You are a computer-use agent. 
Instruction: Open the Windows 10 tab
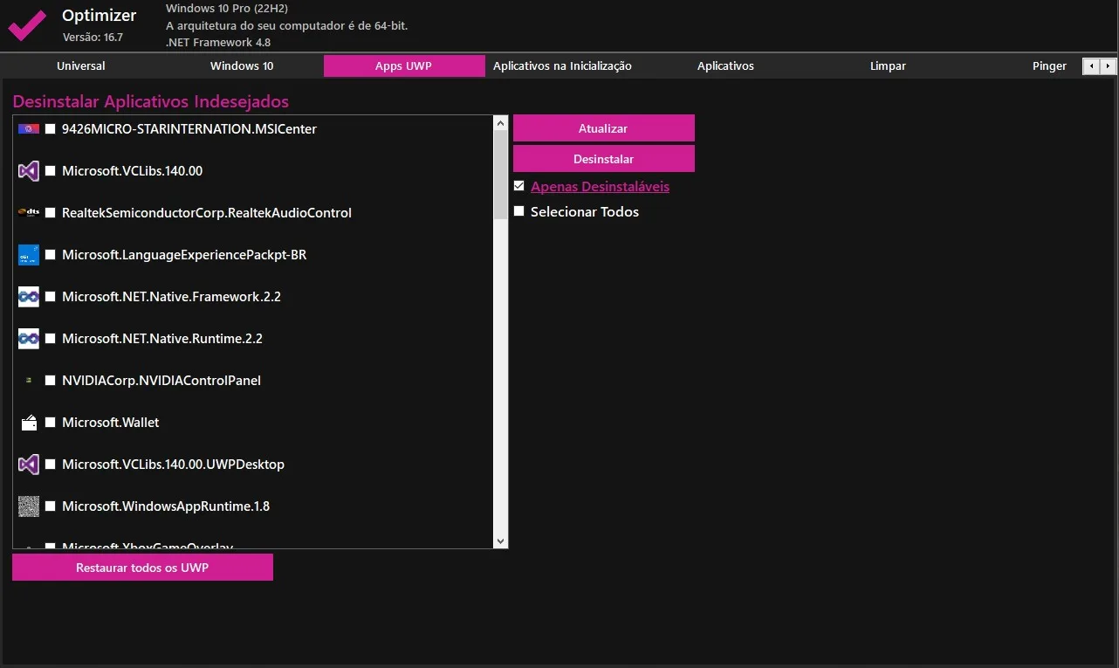click(242, 66)
